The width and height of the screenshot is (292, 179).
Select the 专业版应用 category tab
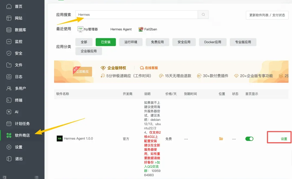pos(243,42)
